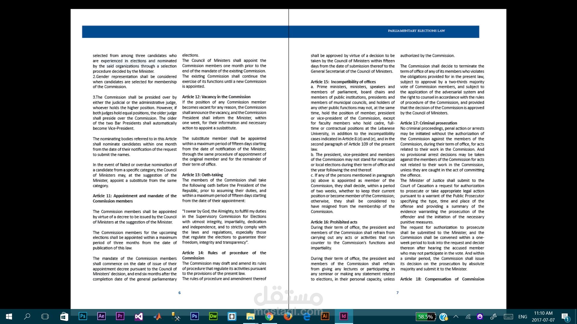Open File Explorer folder icon
The width and height of the screenshot is (577, 324).
tap(250, 316)
